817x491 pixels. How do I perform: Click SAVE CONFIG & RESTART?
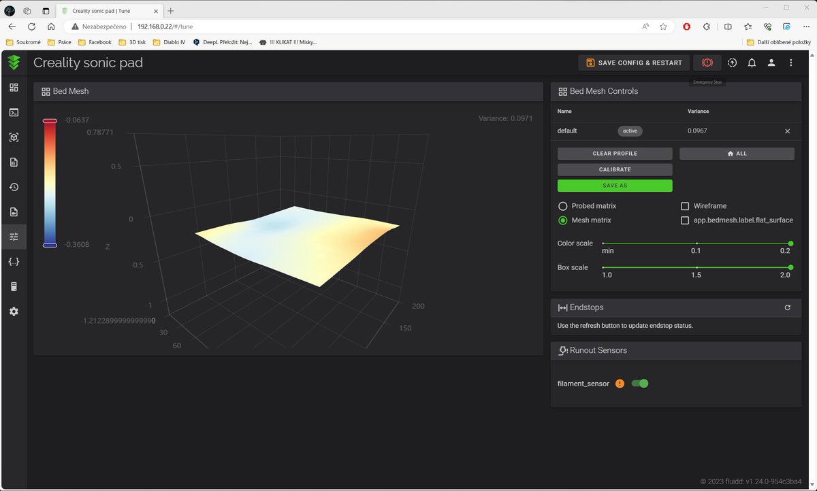[x=634, y=63]
